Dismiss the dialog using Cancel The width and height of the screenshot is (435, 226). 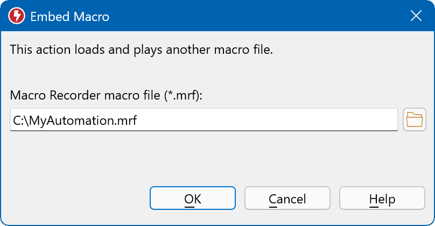pos(287,199)
